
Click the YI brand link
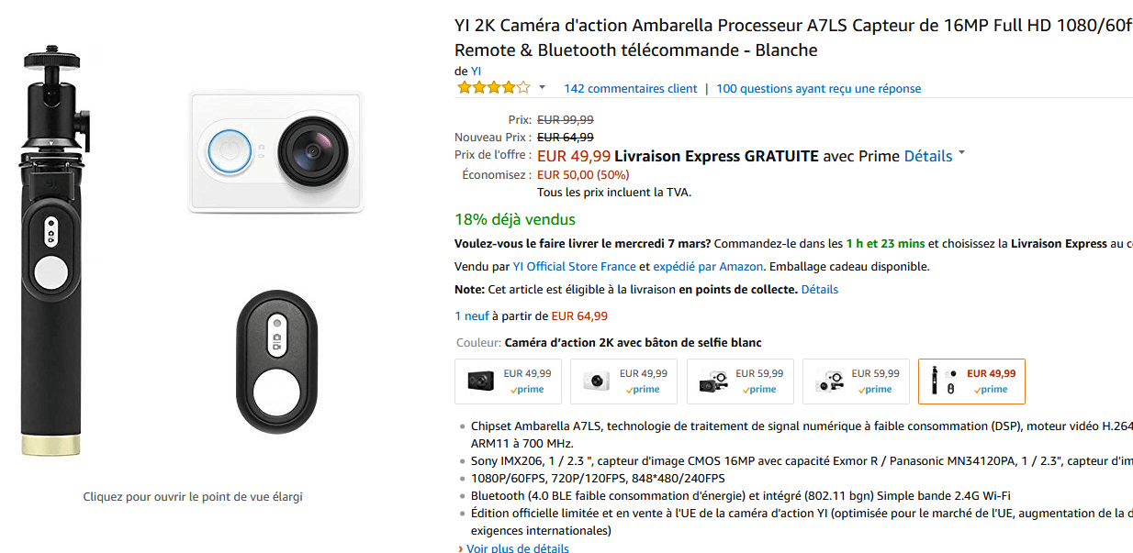point(476,71)
